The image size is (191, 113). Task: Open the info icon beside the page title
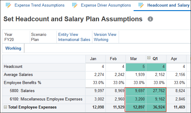(x=150, y=19)
